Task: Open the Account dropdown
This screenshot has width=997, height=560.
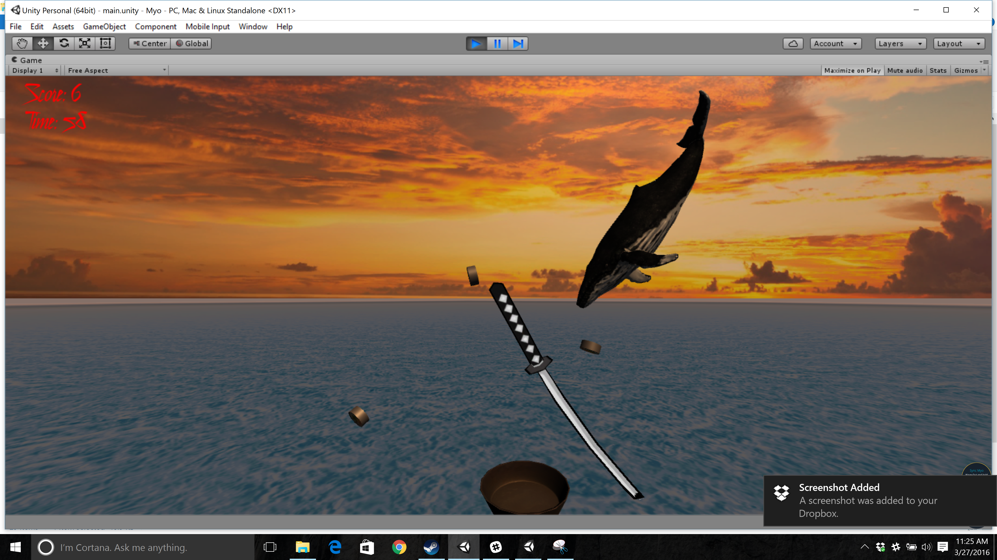Action: [x=835, y=44]
